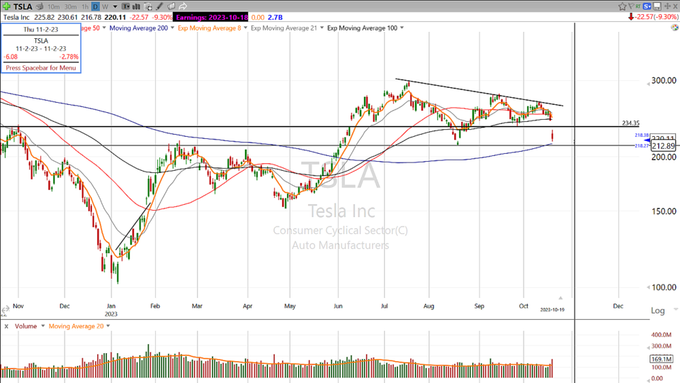Image resolution: width=680 pixels, height=383 pixels.
Task: Click the Exp Moving Average 100 label
Action: [362, 28]
